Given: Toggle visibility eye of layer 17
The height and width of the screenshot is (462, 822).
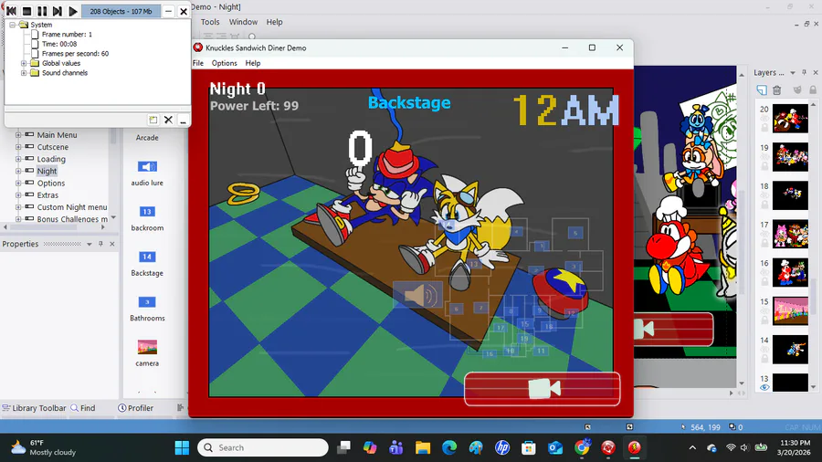Looking at the screenshot, I should pos(764,234).
